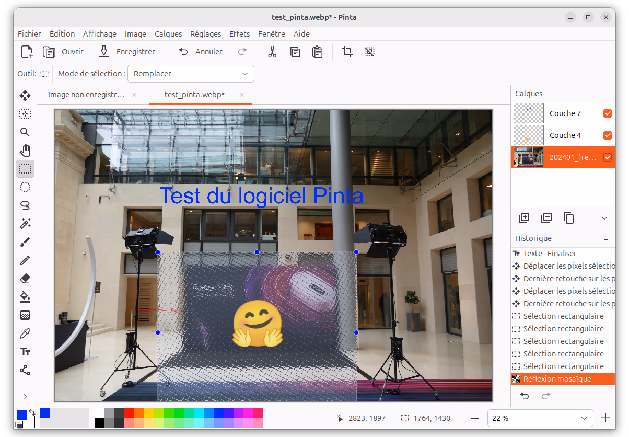Select the Paint Bucket fill tool
The image size is (629, 437).
pyautogui.click(x=25, y=297)
